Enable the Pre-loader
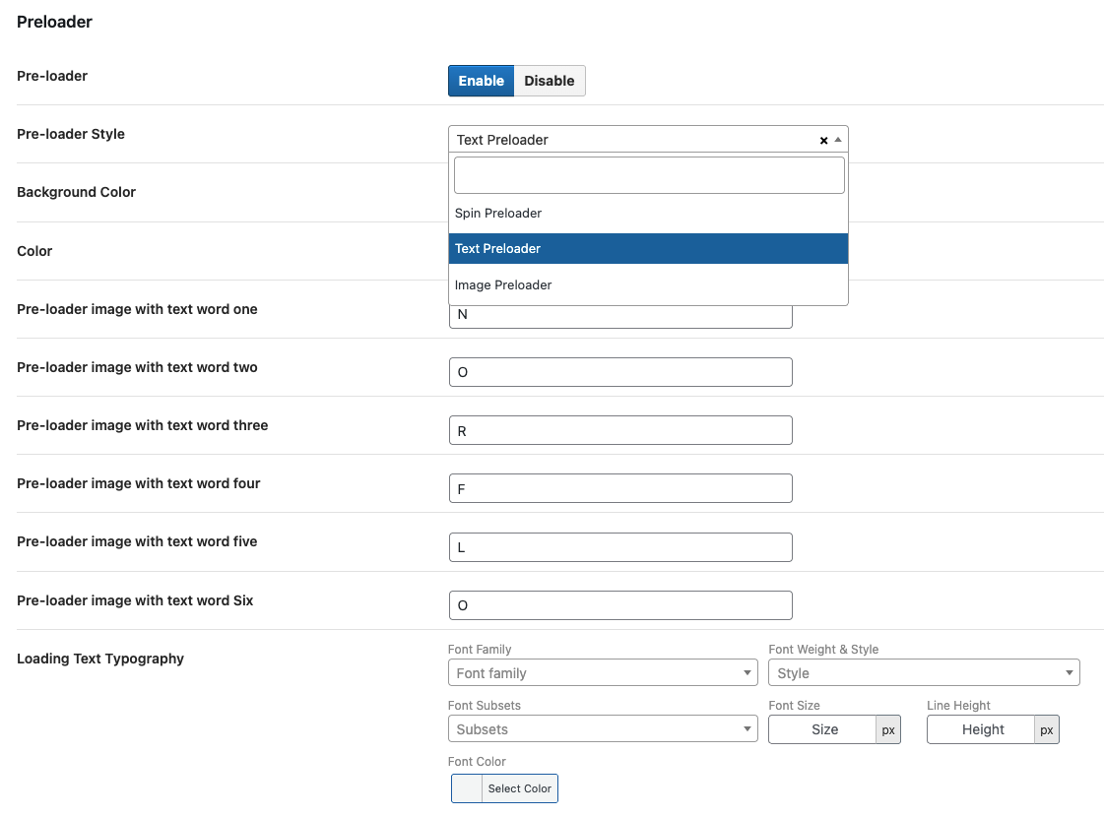The image size is (1104, 817). pos(481,81)
